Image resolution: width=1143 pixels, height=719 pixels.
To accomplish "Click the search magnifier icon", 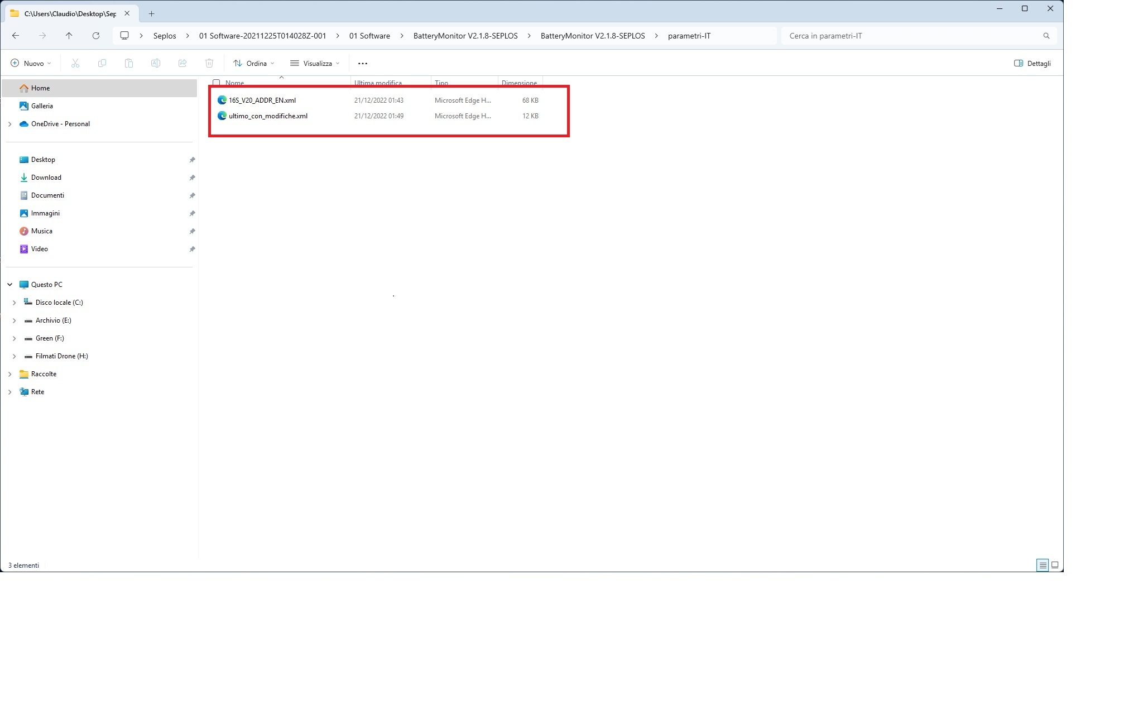I will click(1046, 36).
